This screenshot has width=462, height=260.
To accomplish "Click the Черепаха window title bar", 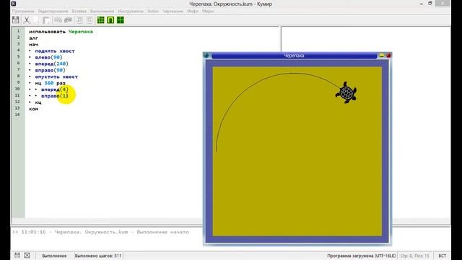I will click(294, 56).
